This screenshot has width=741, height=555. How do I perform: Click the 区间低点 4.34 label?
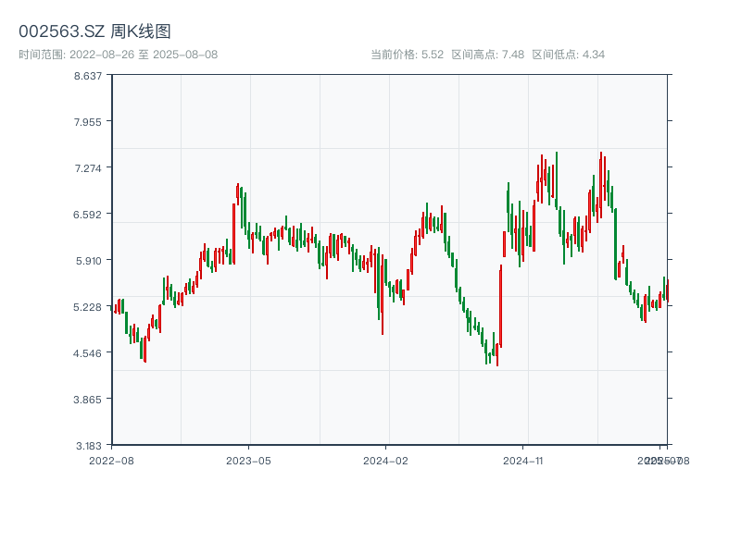pos(568,55)
